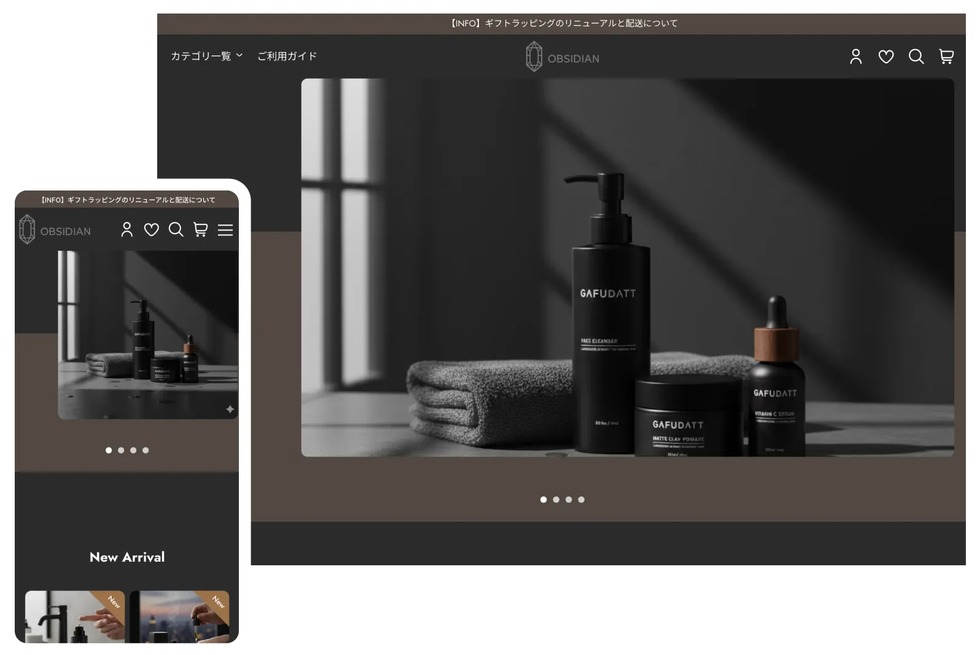Select the third mobile carousel dot
Screen dimensions: 980x655
(x=133, y=450)
